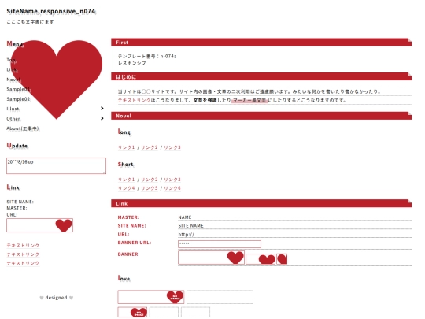The image size is (425, 319).
Task: Click the sidebar Link heart banner
Action: tap(39, 225)
